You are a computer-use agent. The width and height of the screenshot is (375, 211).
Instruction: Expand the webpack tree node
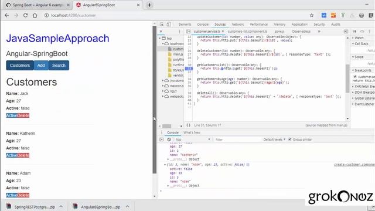point(163,96)
